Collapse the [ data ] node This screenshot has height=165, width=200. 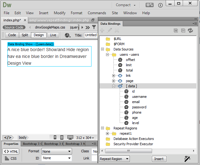click(x=113, y=86)
